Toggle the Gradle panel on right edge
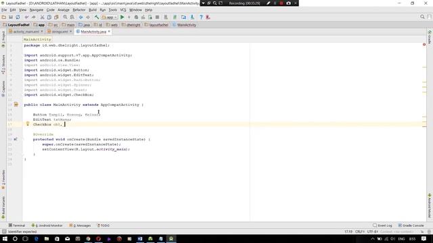 pyautogui.click(x=430, y=37)
